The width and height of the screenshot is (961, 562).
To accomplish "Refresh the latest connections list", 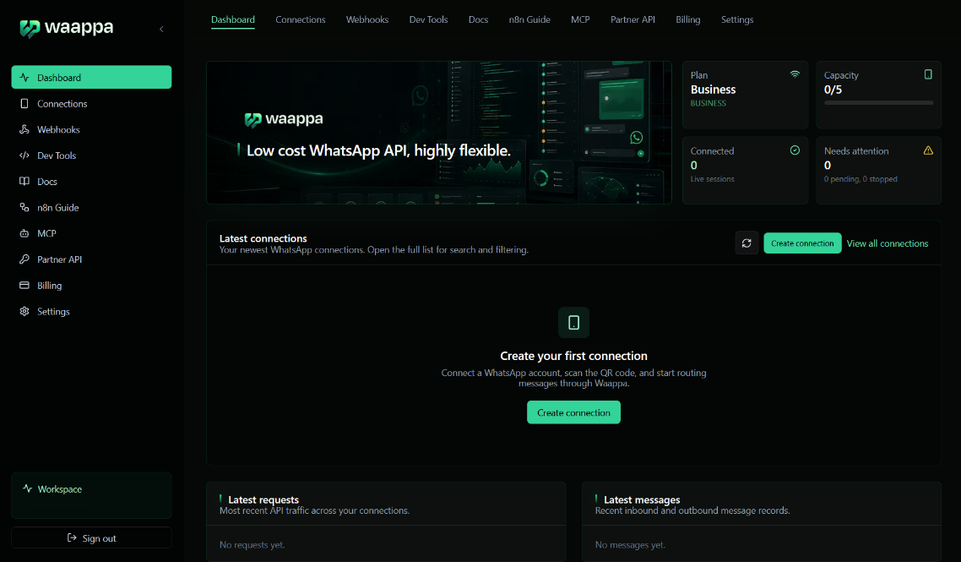I will (747, 243).
